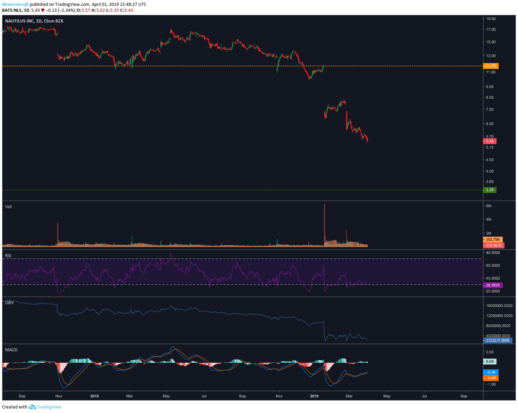Click the OBV pane label
The height and width of the screenshot is (413, 518).
click(9, 303)
